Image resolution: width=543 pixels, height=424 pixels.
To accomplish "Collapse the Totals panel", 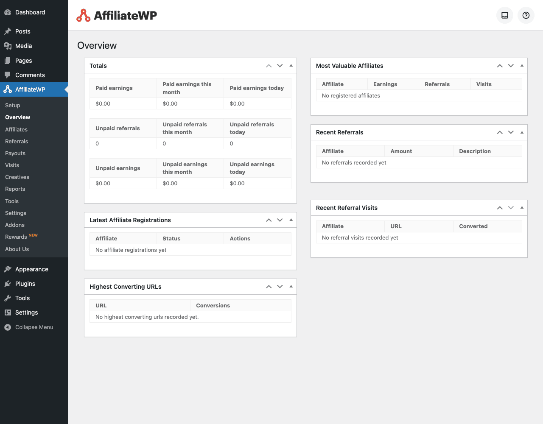I will click(291, 66).
